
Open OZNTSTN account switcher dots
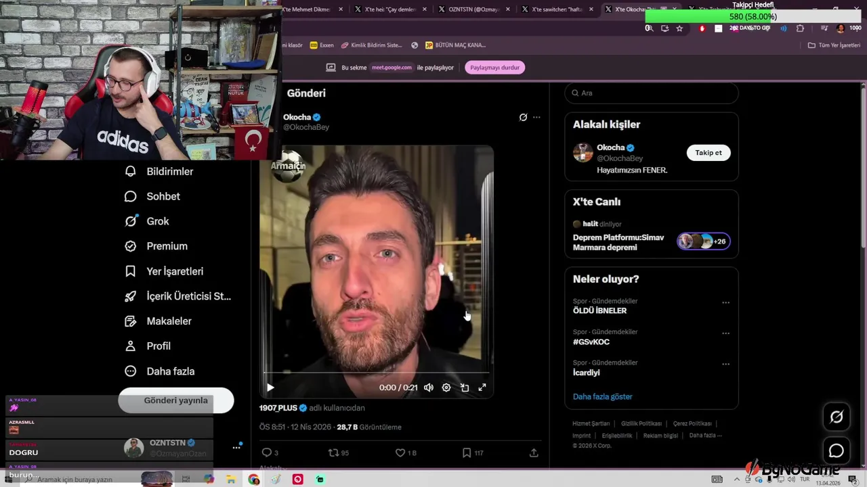tap(236, 447)
